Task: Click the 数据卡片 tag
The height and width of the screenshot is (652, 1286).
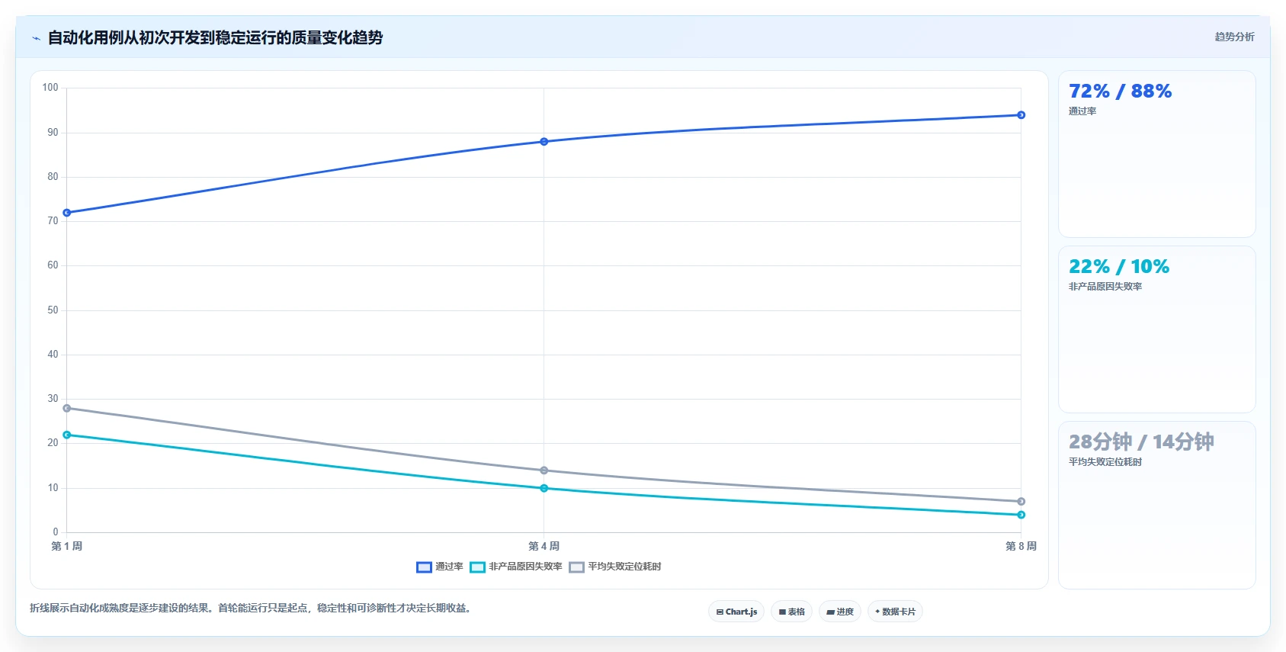Action: click(x=895, y=612)
